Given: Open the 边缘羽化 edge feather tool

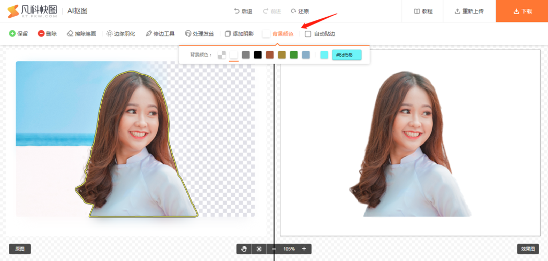Looking at the screenshot, I should tap(121, 34).
